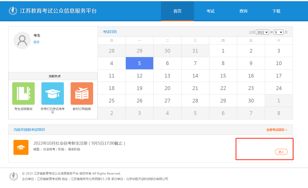Open the month dropdown showing 9

click(279, 32)
